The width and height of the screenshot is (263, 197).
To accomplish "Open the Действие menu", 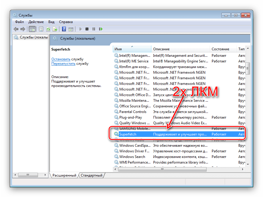I will click(x=36, y=22).
